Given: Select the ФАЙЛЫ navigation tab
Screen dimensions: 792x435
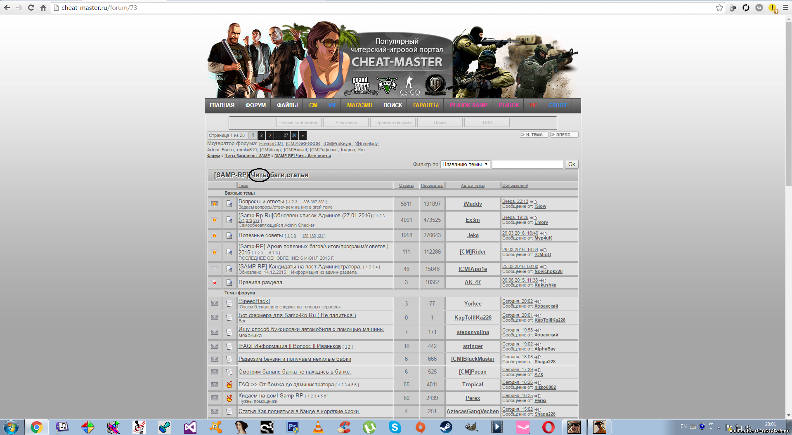Looking at the screenshot, I should 287,105.
